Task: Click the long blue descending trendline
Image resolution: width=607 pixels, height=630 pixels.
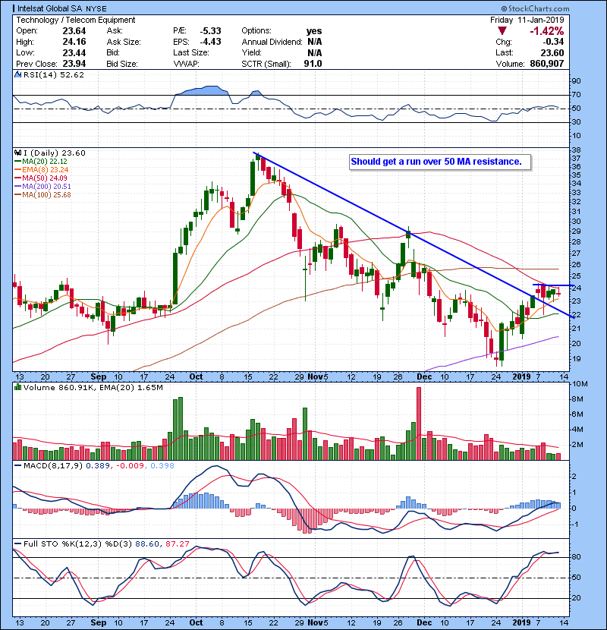Action: [414, 235]
